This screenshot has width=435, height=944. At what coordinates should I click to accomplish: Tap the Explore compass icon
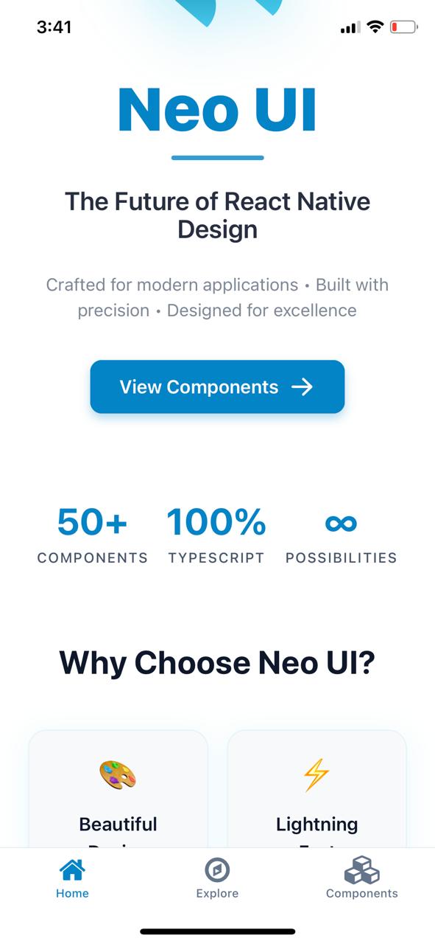click(217, 870)
